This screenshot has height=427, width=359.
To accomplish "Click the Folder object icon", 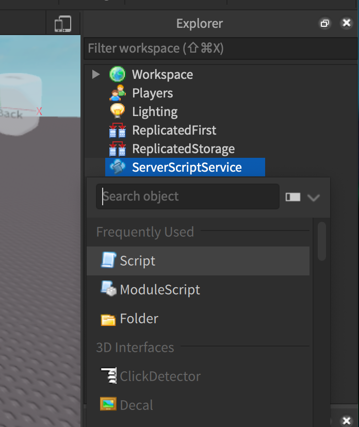I will [108, 319].
